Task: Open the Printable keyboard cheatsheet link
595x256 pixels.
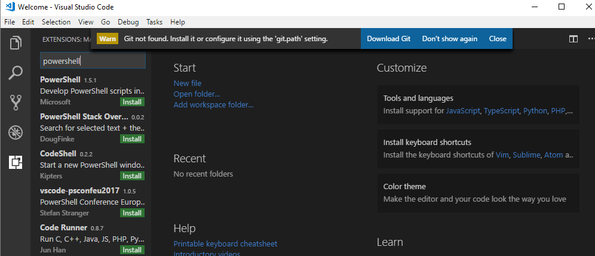Action: click(x=225, y=243)
